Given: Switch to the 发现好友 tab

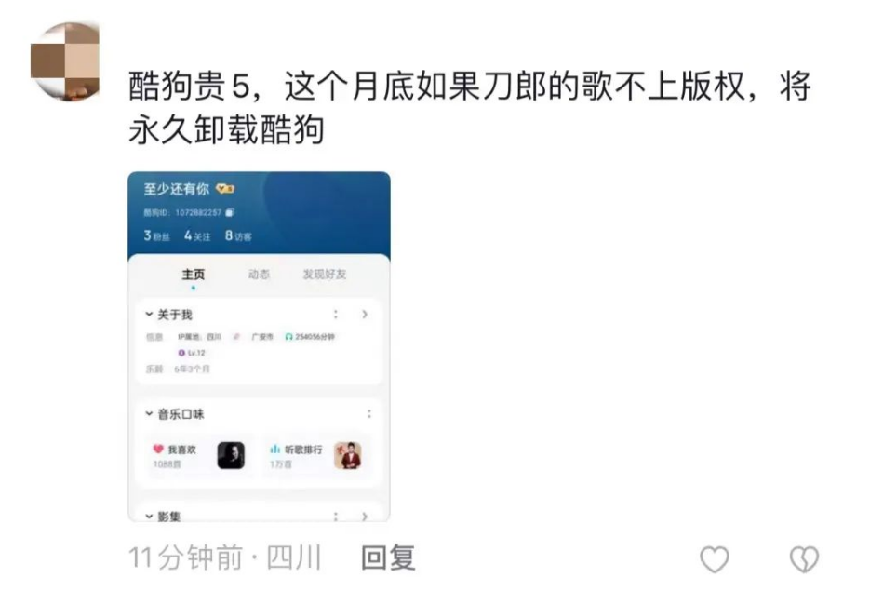Looking at the screenshot, I should [325, 275].
